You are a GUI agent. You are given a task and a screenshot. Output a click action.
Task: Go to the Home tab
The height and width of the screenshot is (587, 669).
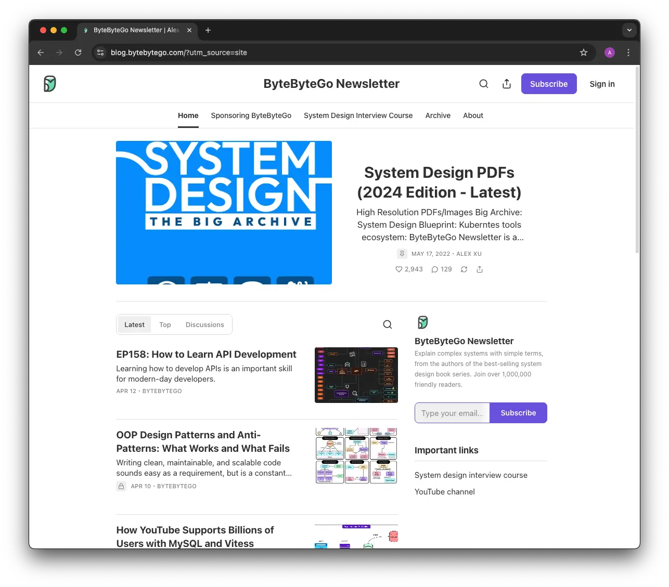pyautogui.click(x=188, y=115)
